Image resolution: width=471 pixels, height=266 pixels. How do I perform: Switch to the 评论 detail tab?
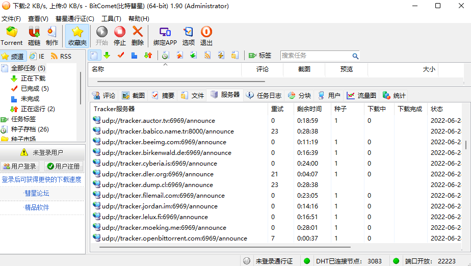tap(103, 95)
